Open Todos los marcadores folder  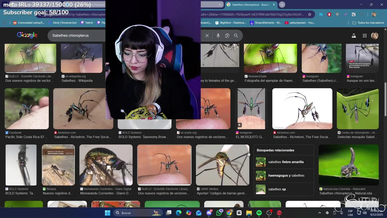(x=368, y=23)
